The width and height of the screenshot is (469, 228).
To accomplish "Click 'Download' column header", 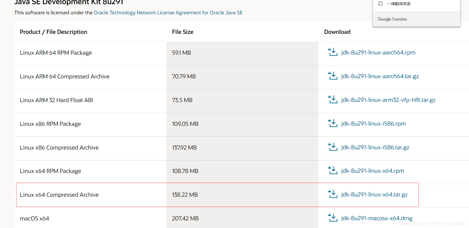I will 337,32.
